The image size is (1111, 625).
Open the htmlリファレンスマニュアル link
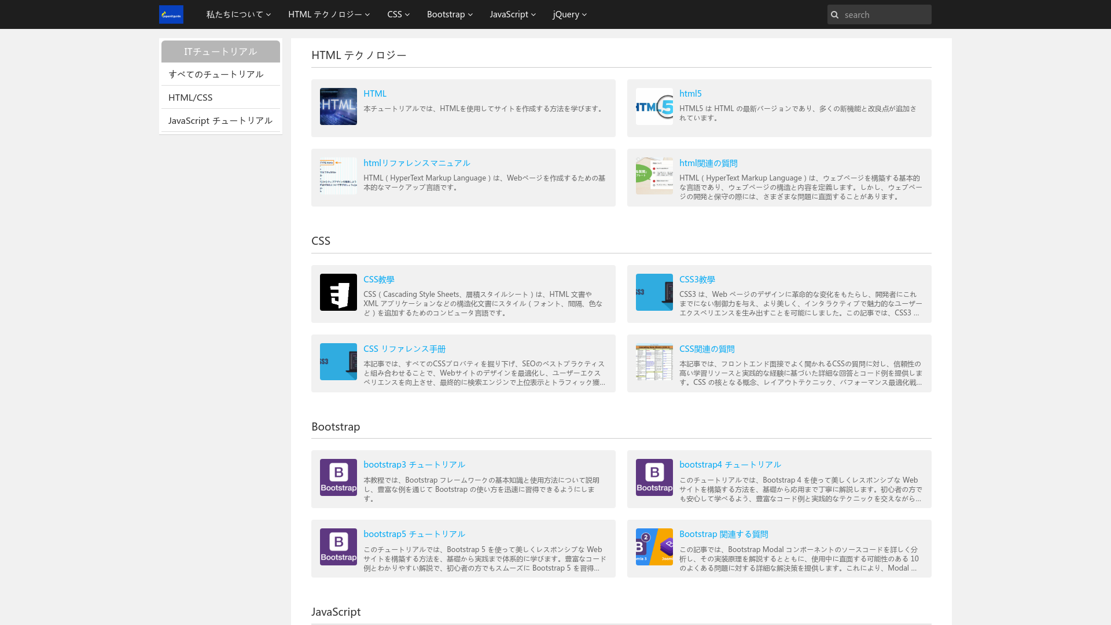[417, 163]
